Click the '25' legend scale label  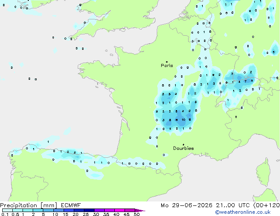tap(86, 214)
